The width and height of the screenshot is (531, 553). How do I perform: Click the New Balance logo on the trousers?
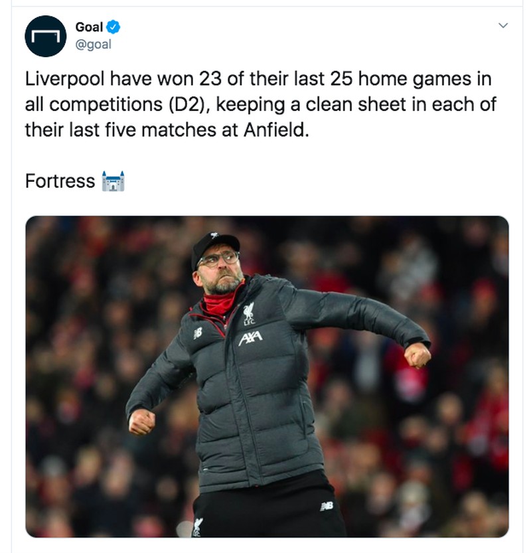pyautogui.click(x=326, y=506)
